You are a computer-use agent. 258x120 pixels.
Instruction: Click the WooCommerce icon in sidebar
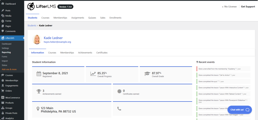point(3,98)
